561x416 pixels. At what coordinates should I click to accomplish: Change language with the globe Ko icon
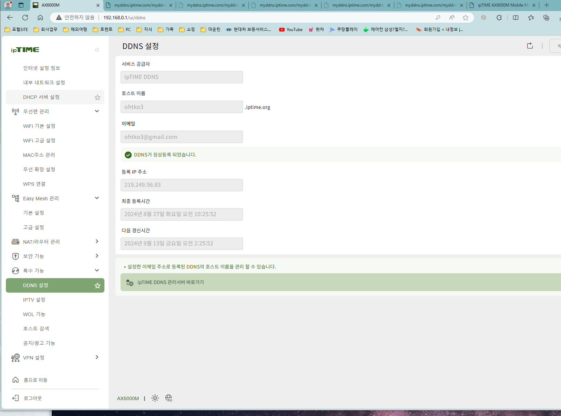pos(169,398)
